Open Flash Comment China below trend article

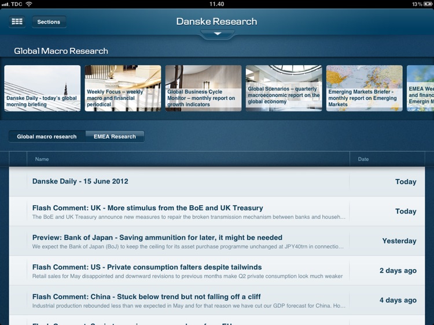(x=217, y=300)
